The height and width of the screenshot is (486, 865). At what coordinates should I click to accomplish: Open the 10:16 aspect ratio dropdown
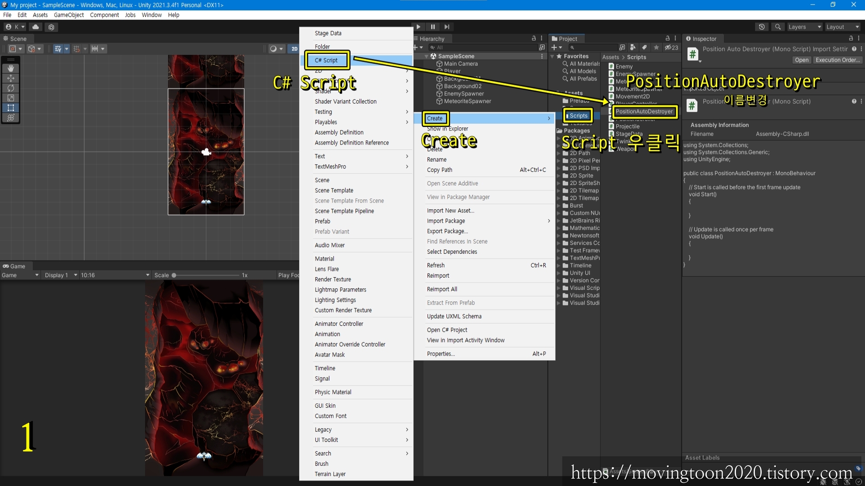[x=115, y=275]
